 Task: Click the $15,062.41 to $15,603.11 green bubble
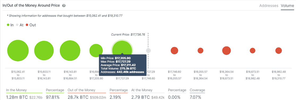(18, 51)
